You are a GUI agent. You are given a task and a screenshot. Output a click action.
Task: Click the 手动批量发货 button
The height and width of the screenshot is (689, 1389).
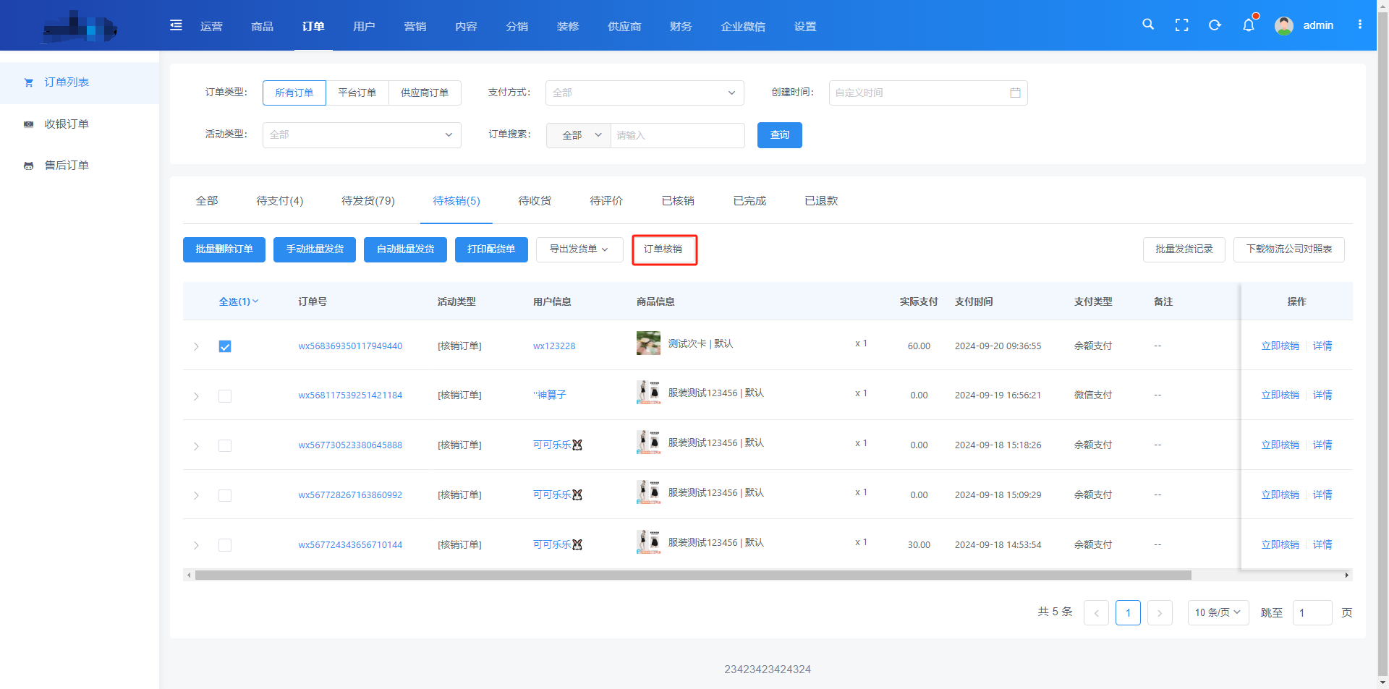pos(315,249)
